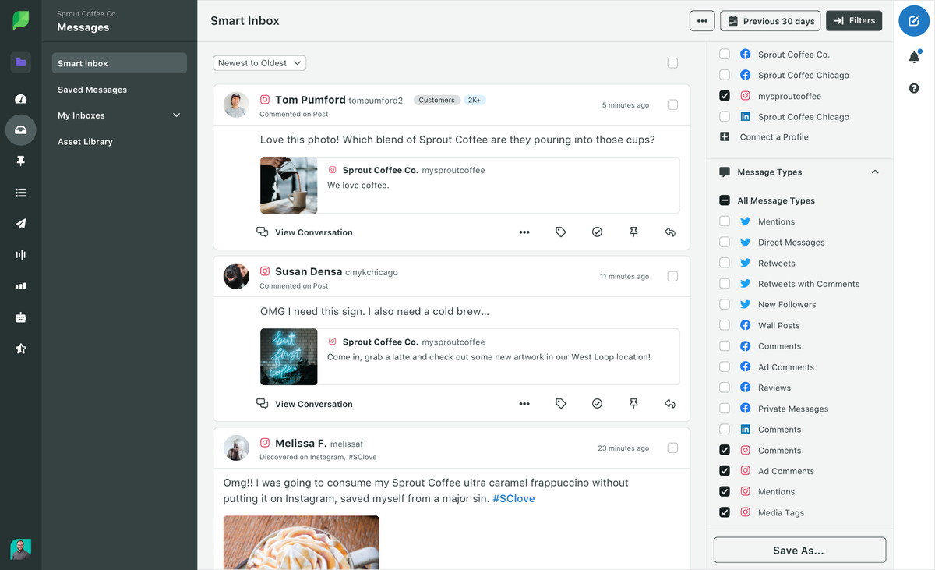Open the bar chart reports icon
This screenshot has width=935, height=570.
(21, 286)
